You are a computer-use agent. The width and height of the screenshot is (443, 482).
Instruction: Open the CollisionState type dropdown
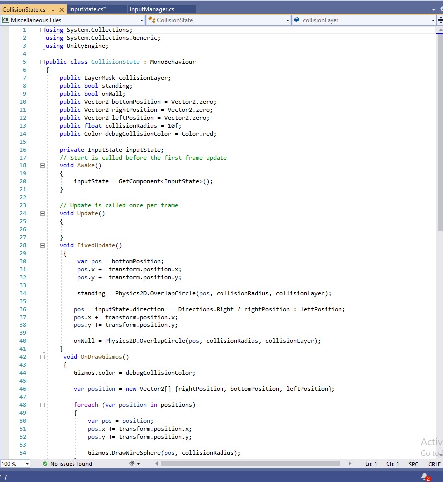pos(287,20)
